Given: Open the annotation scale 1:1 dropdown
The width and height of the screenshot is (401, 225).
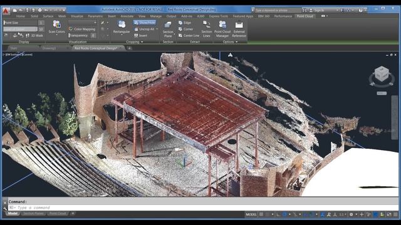Looking at the screenshot, I should click(x=343, y=214).
